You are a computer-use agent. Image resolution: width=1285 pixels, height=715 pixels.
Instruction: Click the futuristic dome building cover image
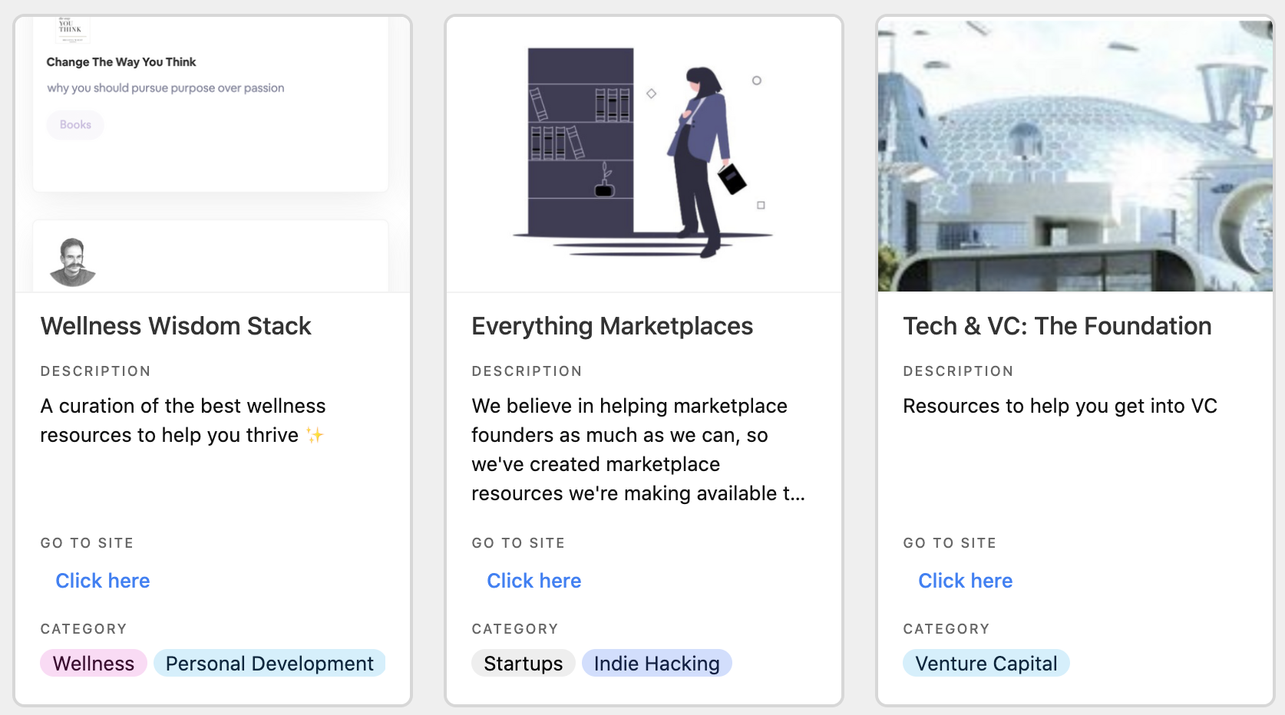[x=1075, y=155]
